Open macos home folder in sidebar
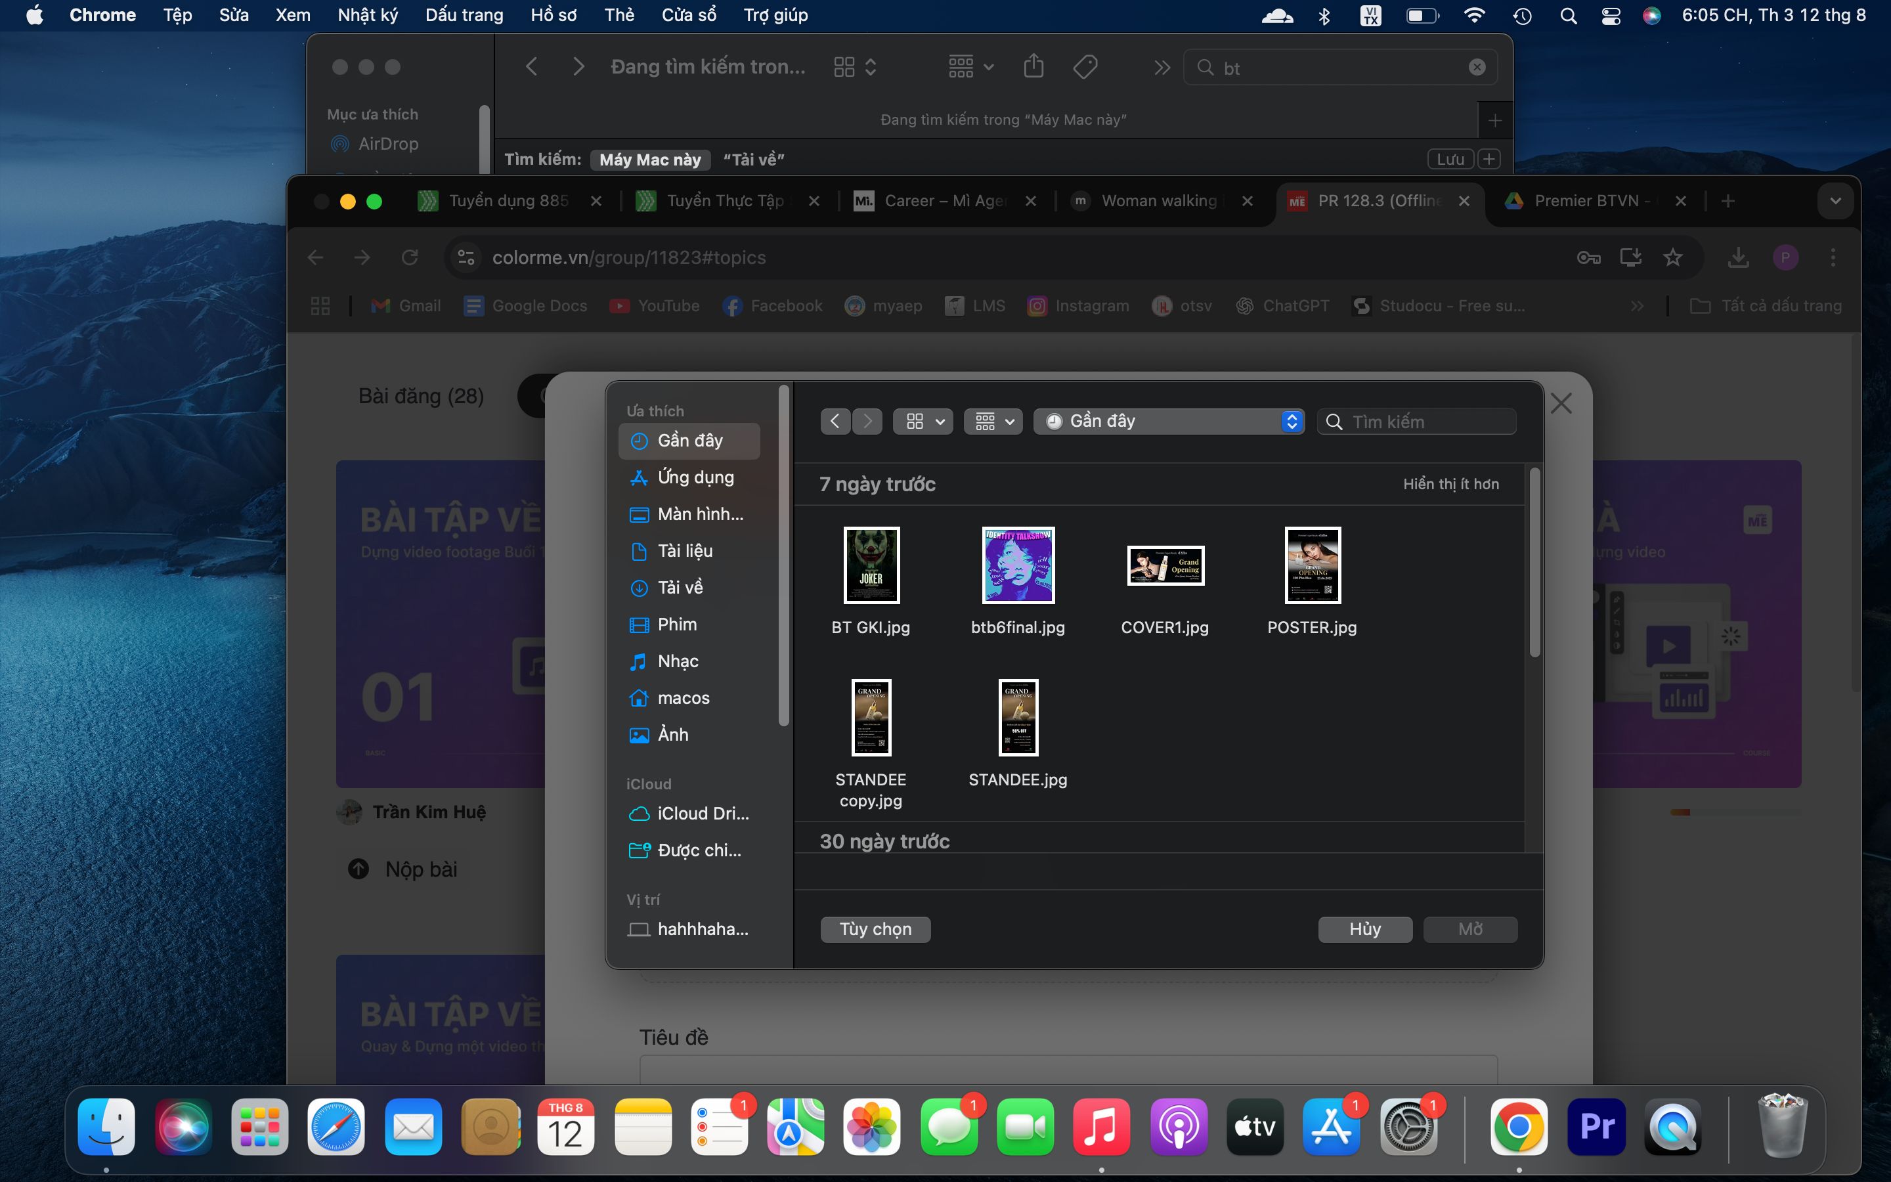Image resolution: width=1891 pixels, height=1182 pixels. 688,698
